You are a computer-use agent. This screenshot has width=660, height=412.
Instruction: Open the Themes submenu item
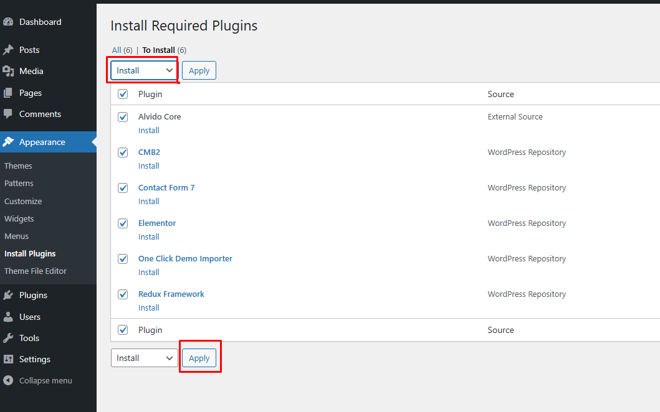click(18, 166)
